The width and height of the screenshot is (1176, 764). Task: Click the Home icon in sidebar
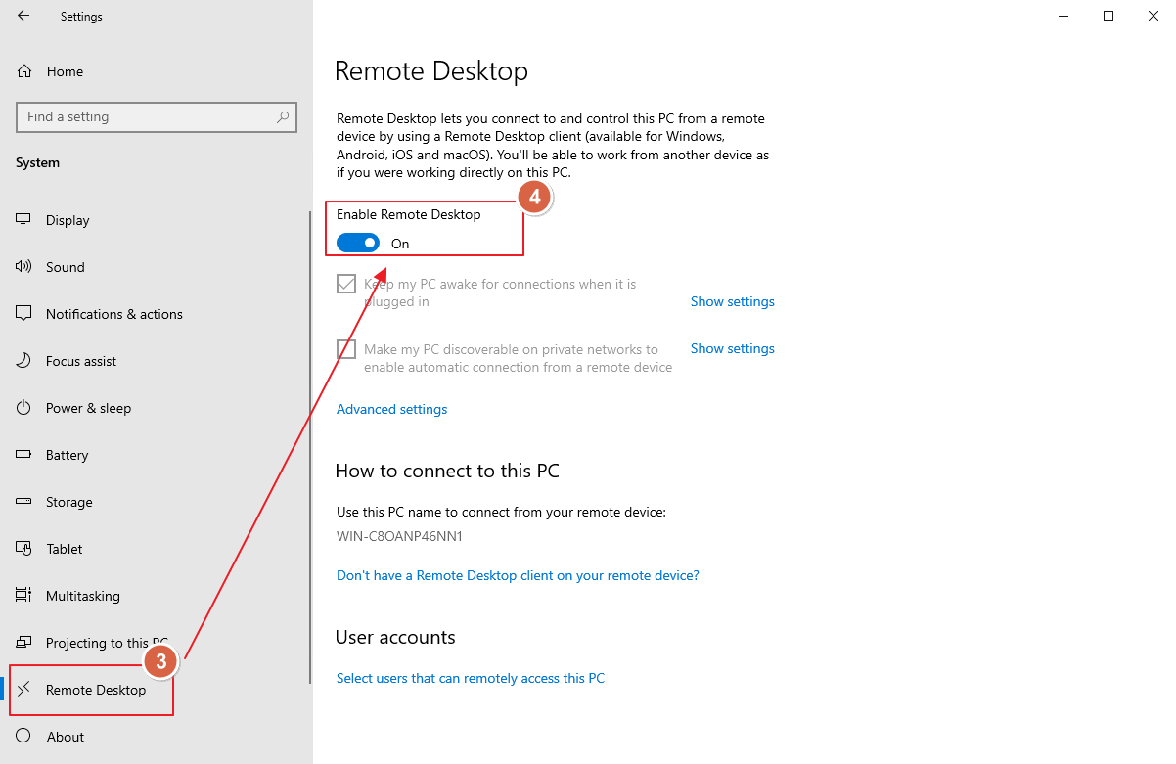pyautogui.click(x=24, y=71)
